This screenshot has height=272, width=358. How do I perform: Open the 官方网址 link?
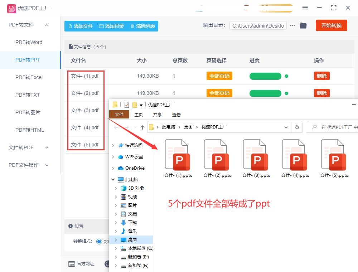81,264
